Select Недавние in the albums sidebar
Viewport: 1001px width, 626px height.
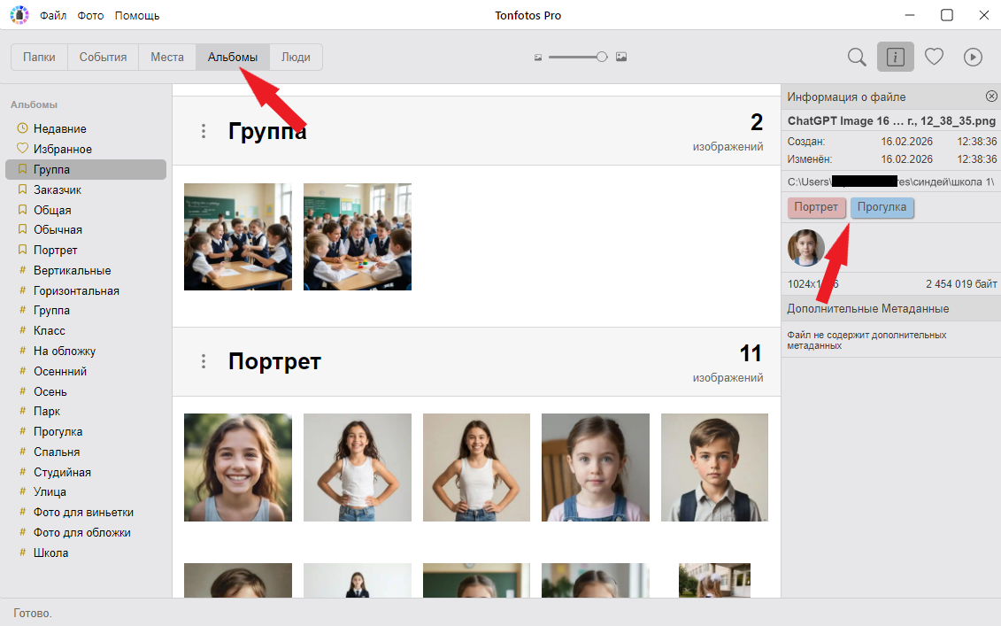point(59,128)
